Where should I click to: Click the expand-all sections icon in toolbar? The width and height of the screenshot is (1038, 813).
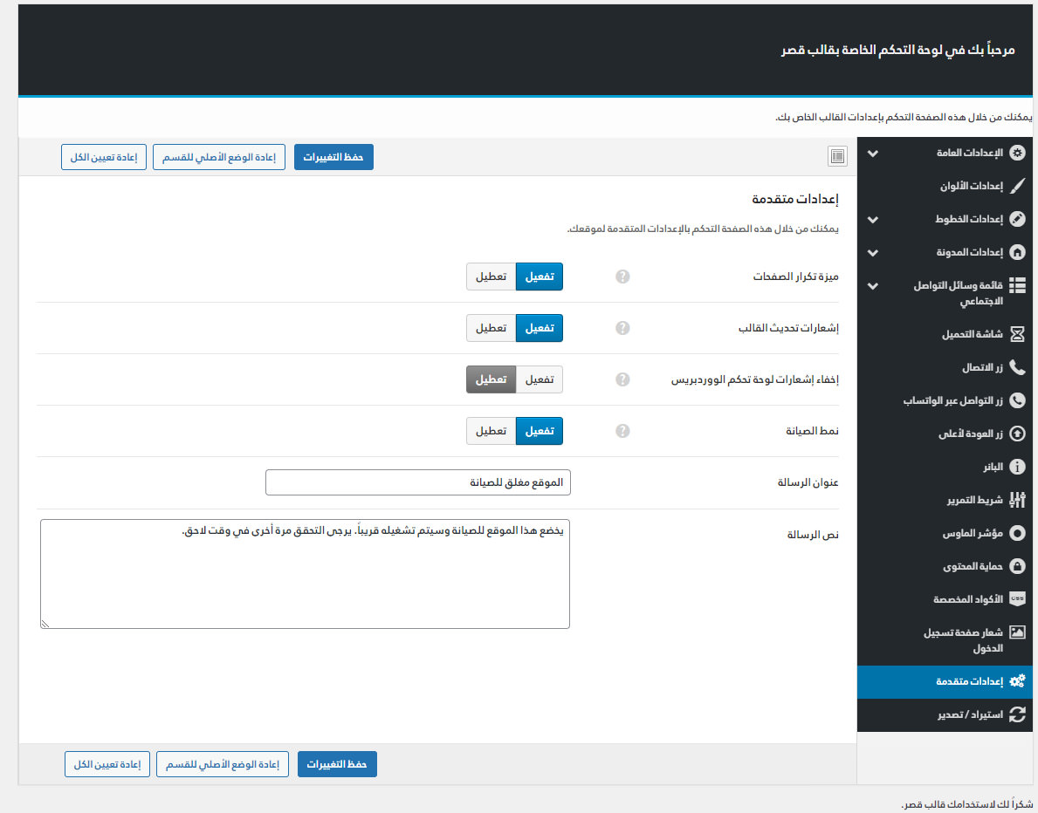pos(837,156)
